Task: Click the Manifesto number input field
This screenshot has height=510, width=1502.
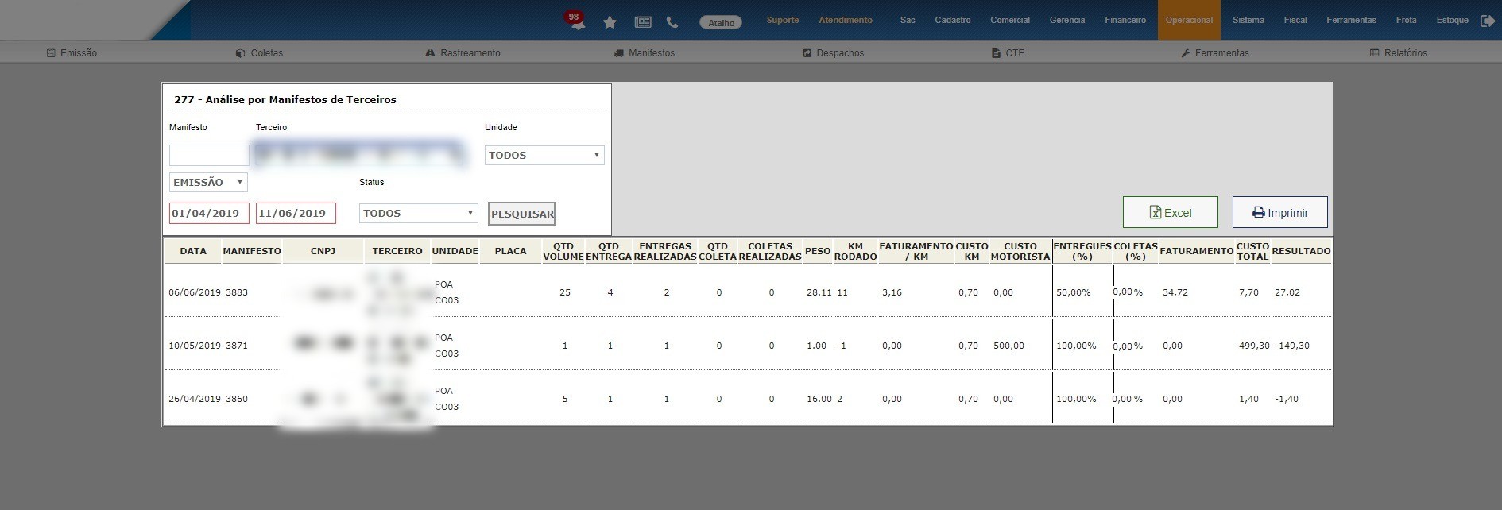Action: click(x=209, y=155)
